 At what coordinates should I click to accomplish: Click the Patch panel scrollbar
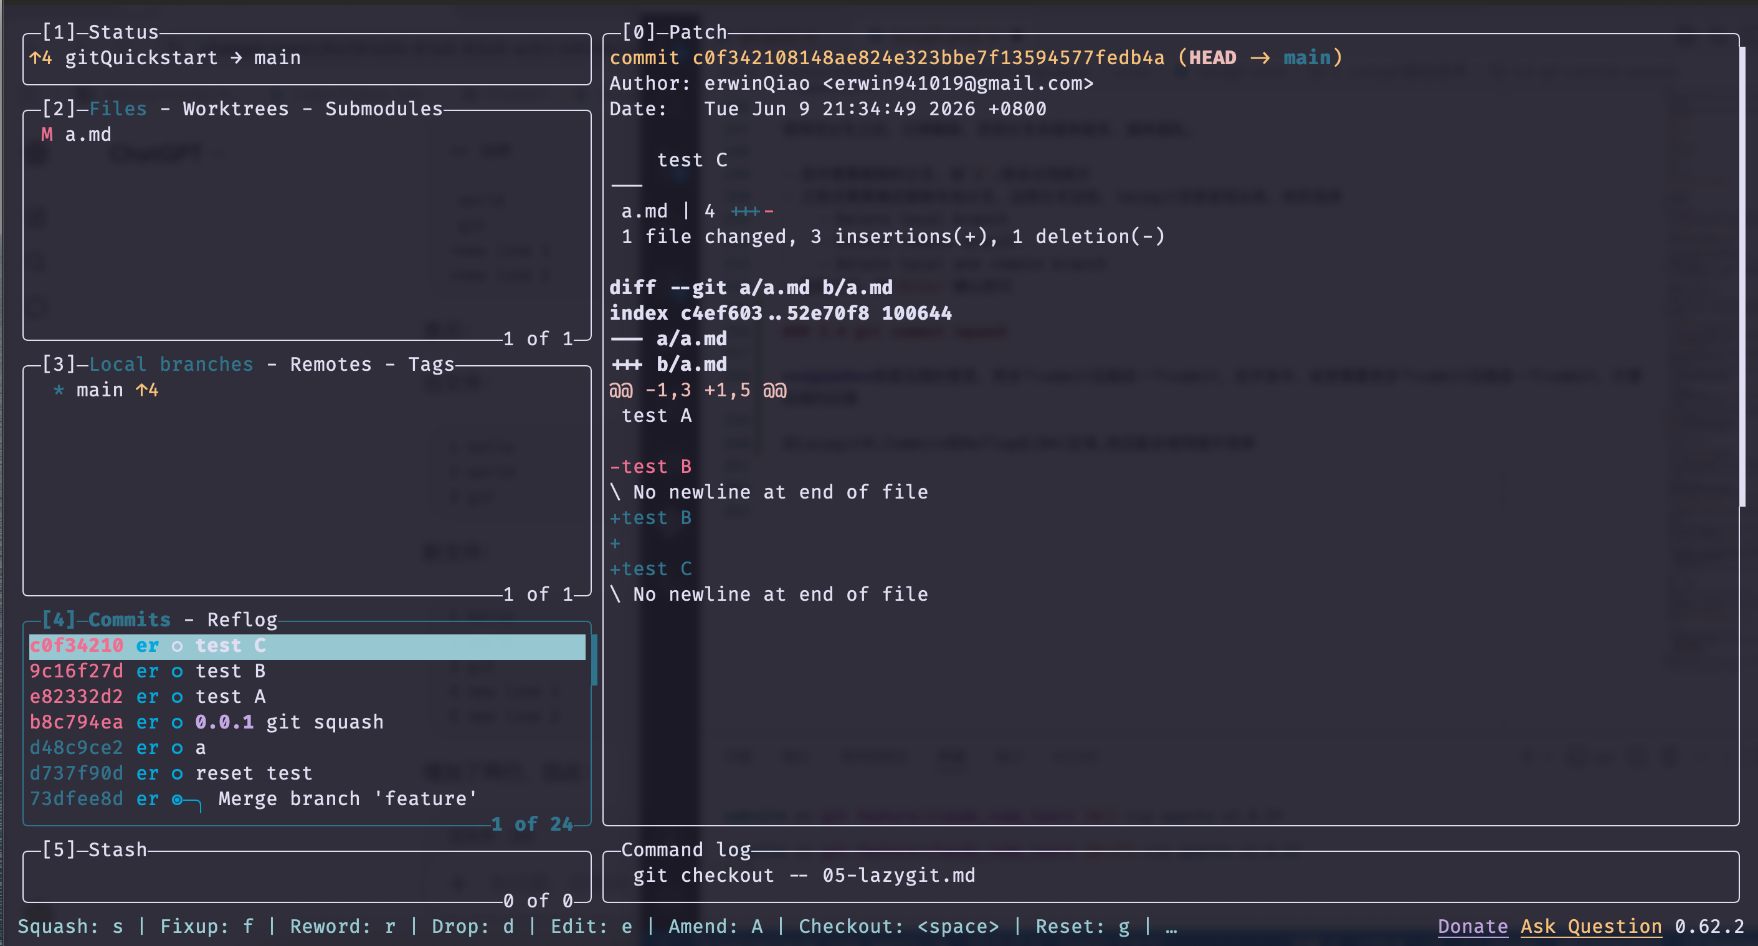point(1742,277)
